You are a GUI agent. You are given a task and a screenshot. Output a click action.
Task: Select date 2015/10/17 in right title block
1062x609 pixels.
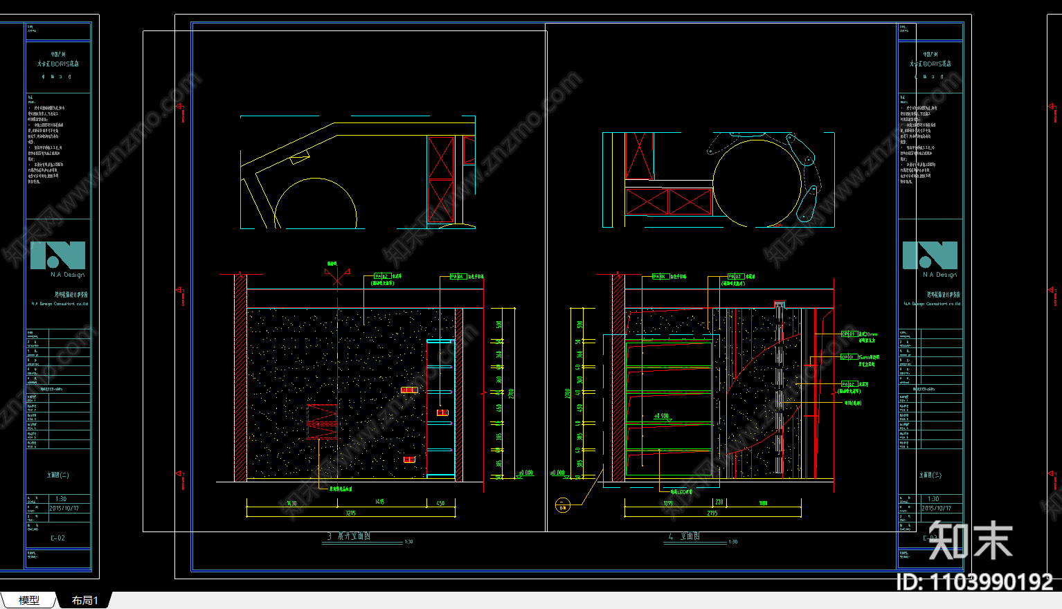[x=936, y=508]
